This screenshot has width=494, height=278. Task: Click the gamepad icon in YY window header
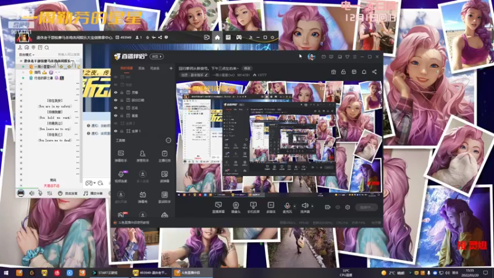coord(239,38)
